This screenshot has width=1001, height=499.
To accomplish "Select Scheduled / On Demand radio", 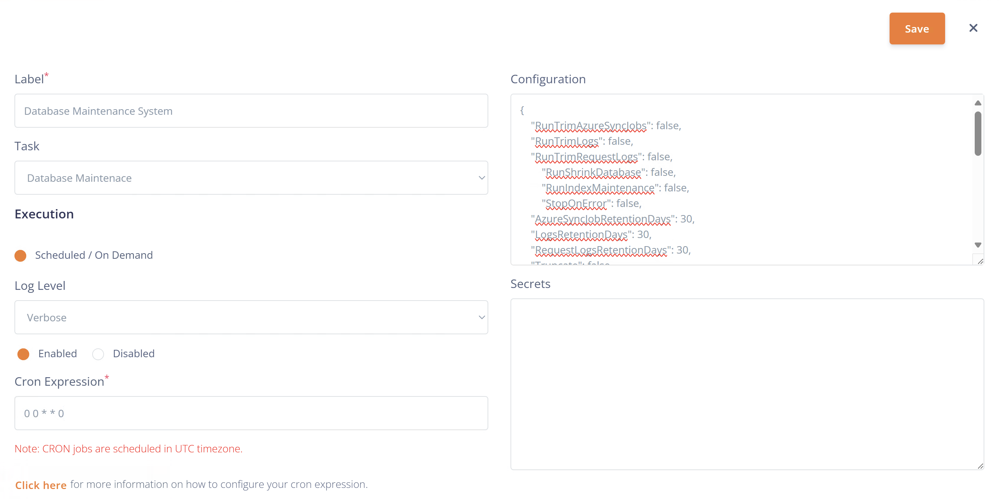I will pos(21,255).
